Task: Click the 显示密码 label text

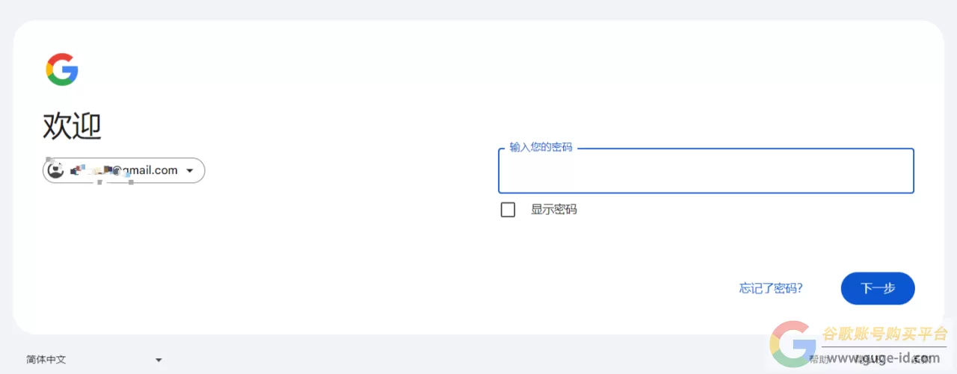Action: click(x=554, y=210)
